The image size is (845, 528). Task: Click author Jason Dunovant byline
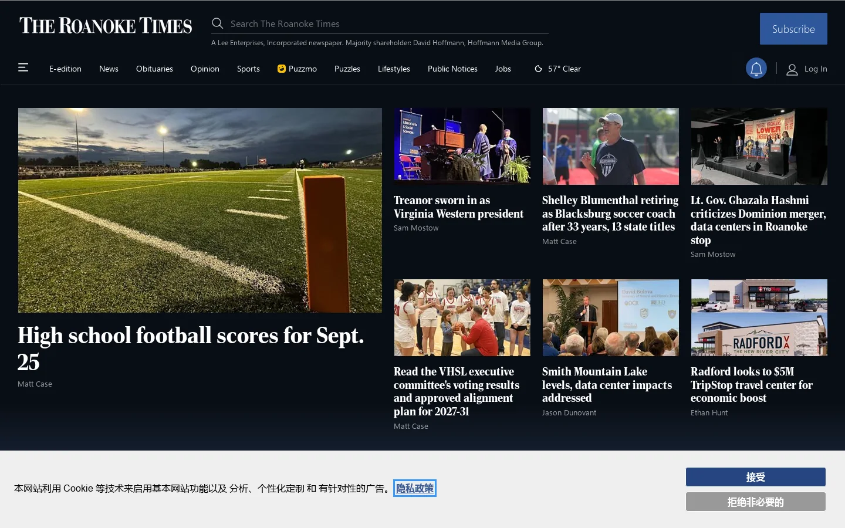point(569,413)
